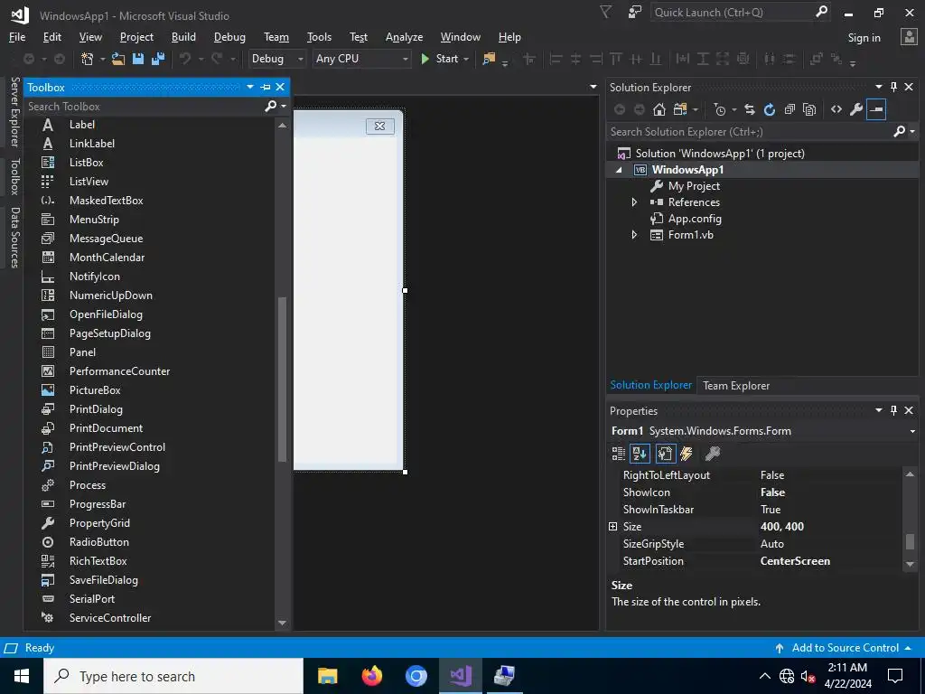Expand the References node

[634, 202]
